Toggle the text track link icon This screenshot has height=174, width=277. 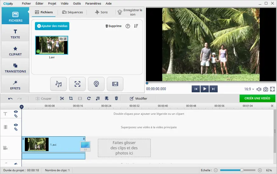coord(16,116)
